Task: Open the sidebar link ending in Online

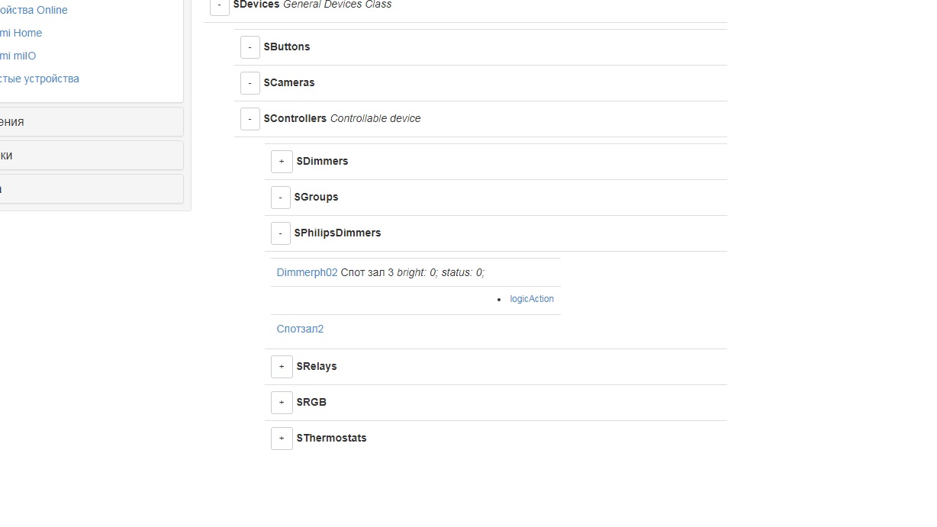Action: click(x=34, y=10)
